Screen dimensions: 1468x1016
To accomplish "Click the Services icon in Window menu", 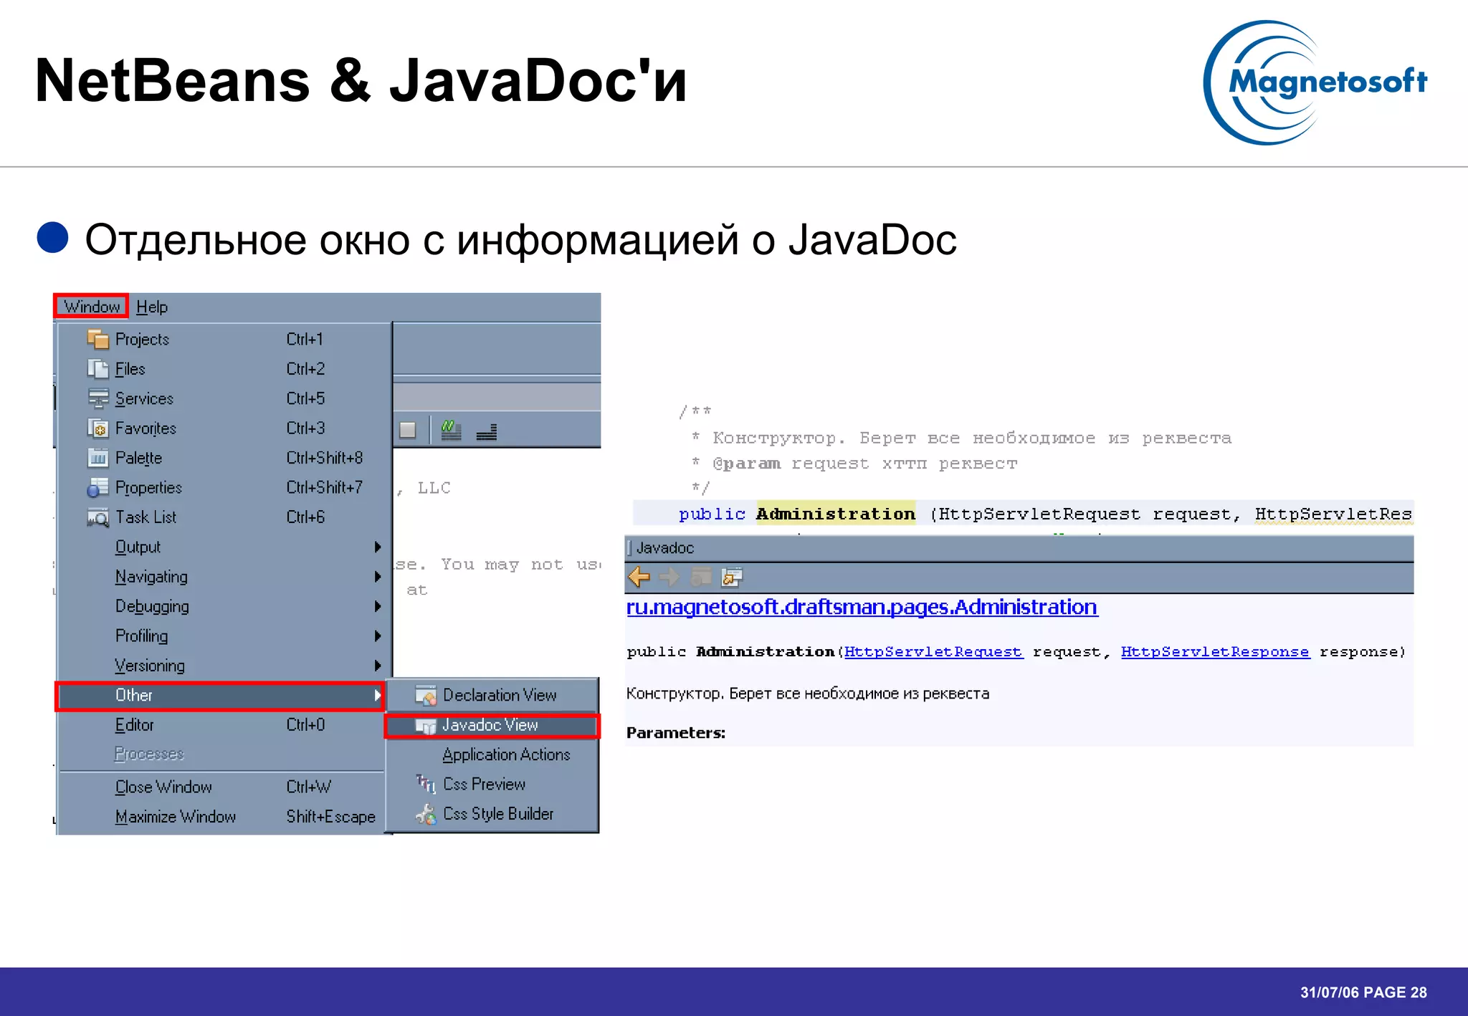I will click(x=97, y=398).
